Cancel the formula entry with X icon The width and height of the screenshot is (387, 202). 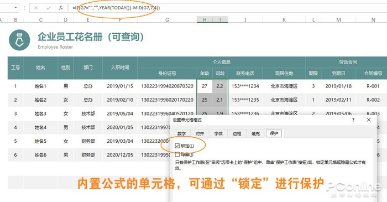coord(36,8)
